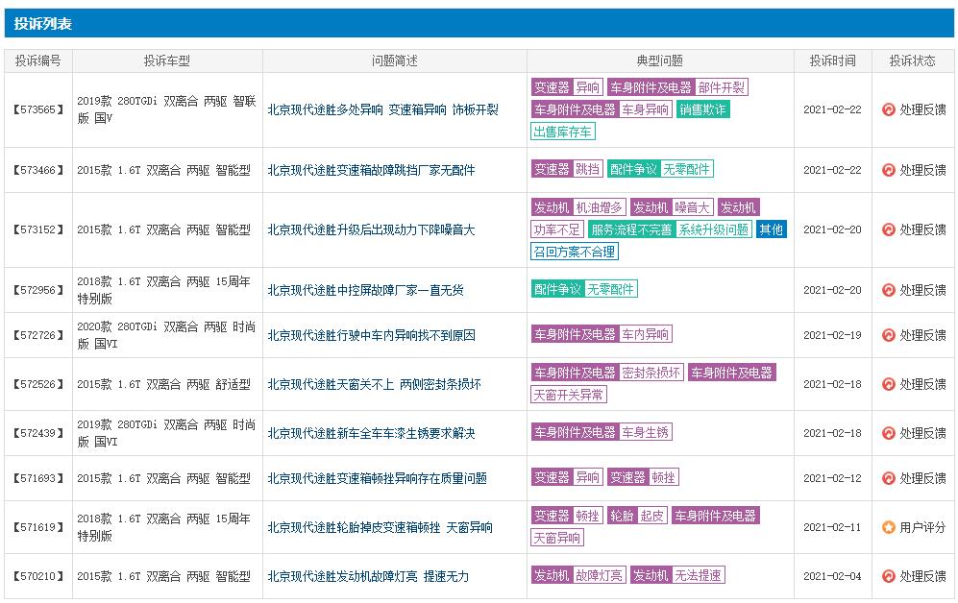
Task: Open complaint number 573565
Action: (x=37, y=109)
